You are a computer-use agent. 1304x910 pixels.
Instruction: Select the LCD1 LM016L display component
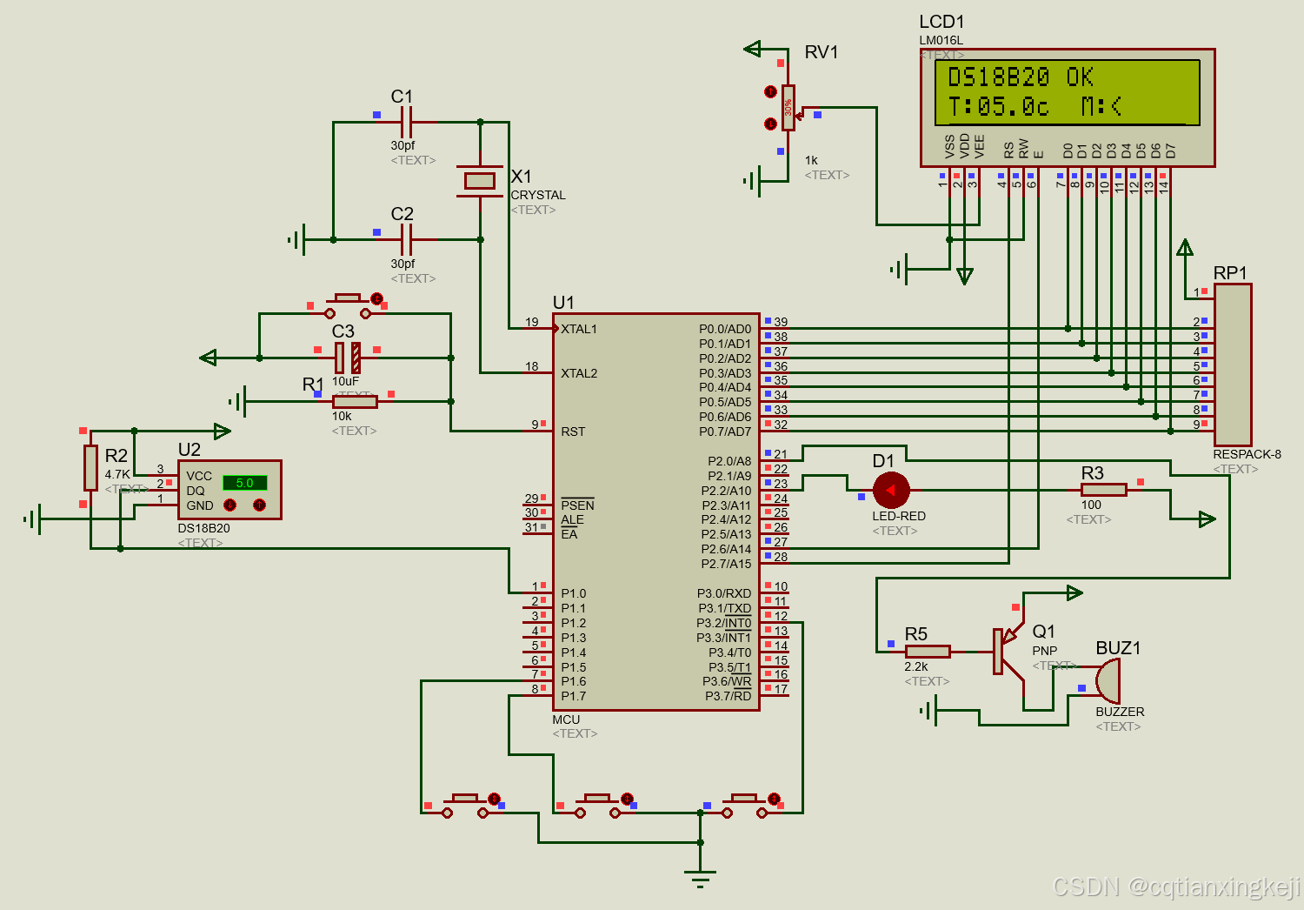pyautogui.click(x=1068, y=108)
